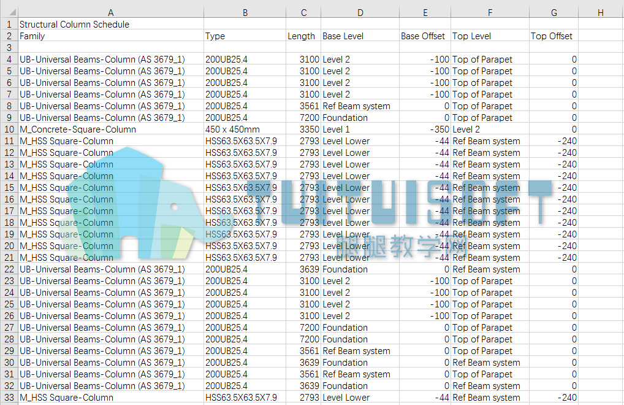The width and height of the screenshot is (624, 405).
Task: Select column B header
Action: pyautogui.click(x=245, y=12)
